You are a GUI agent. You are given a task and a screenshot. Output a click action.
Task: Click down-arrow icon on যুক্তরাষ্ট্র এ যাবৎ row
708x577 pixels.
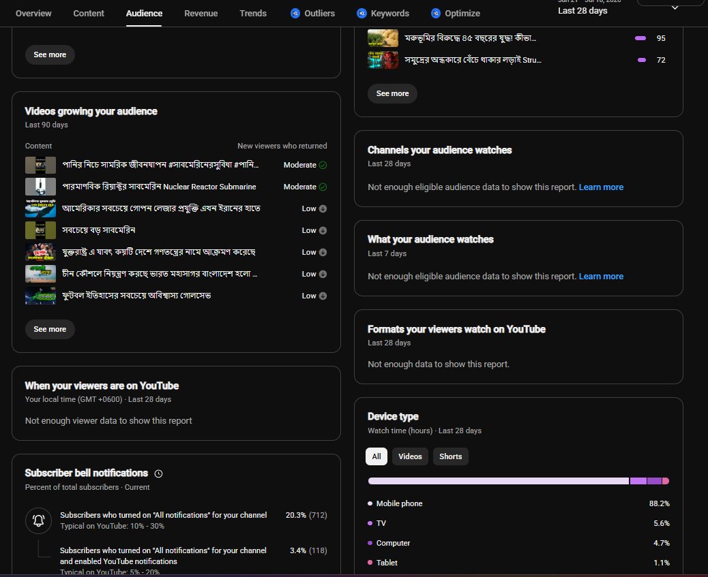point(323,252)
